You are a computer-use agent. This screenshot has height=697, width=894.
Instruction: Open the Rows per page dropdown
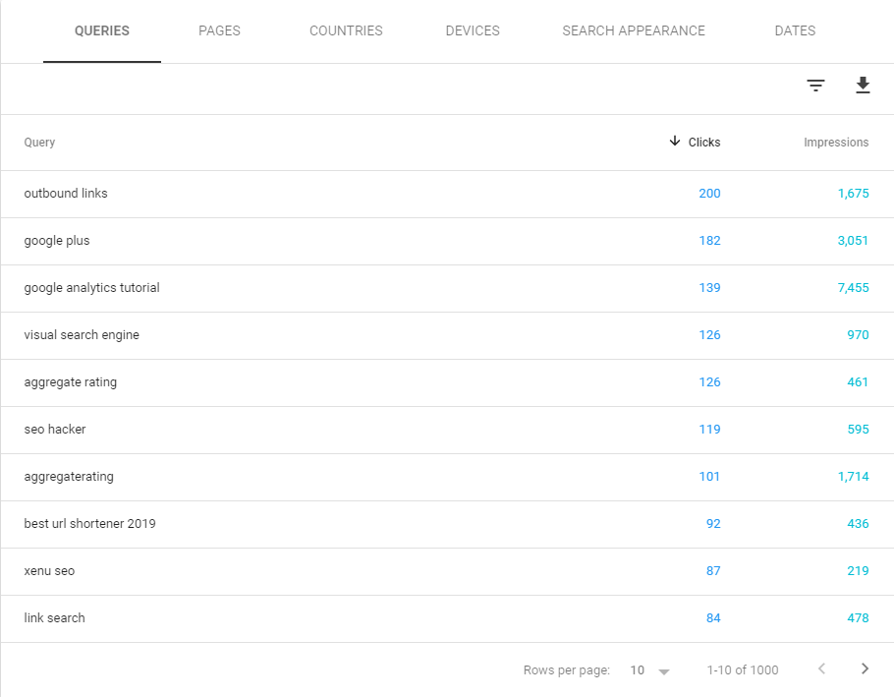coord(649,670)
